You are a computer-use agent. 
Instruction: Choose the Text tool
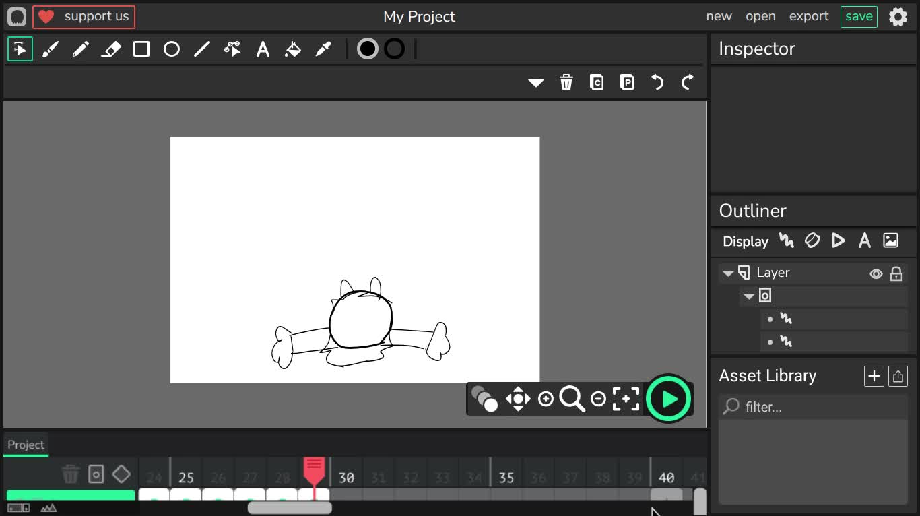(x=263, y=49)
